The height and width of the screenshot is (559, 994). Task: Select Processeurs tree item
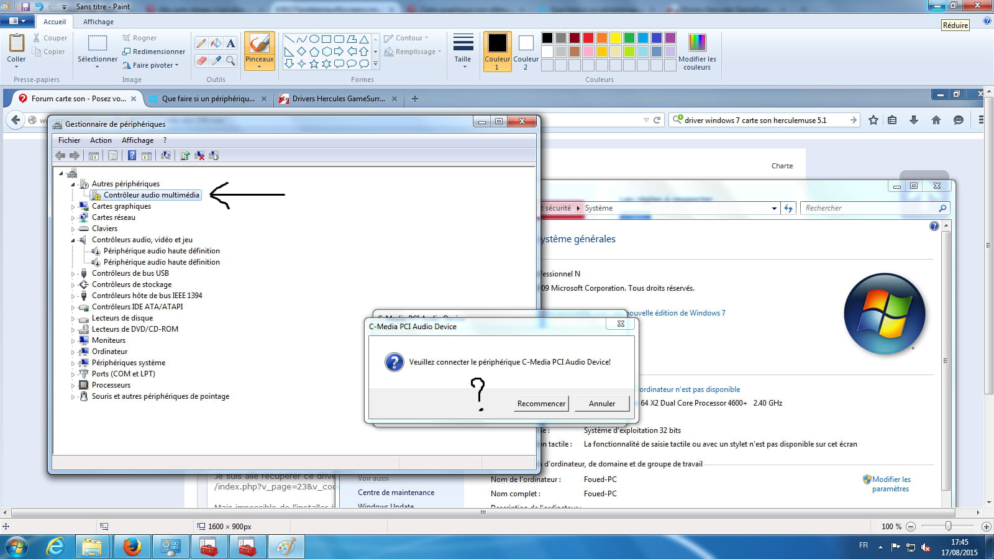tap(111, 385)
